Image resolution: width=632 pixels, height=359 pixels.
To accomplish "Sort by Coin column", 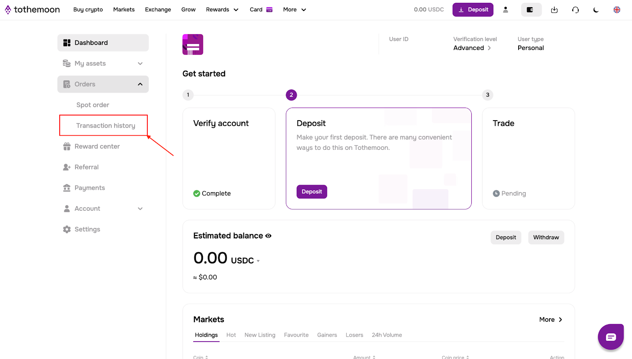I will tap(201, 357).
